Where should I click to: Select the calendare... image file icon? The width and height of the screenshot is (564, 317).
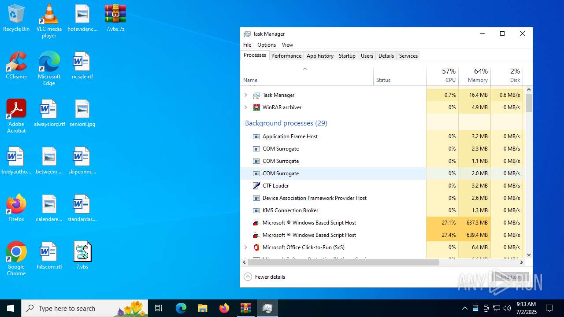(49, 209)
